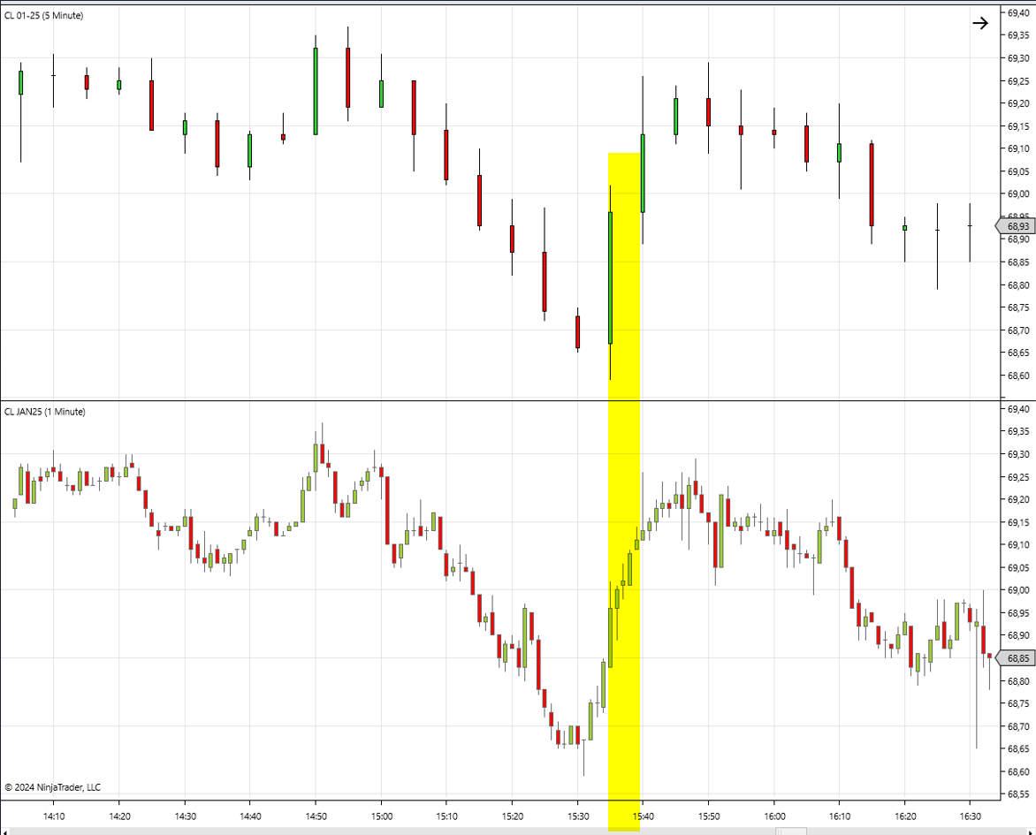Click 69,30 on the 5-minute price axis

1018,58
